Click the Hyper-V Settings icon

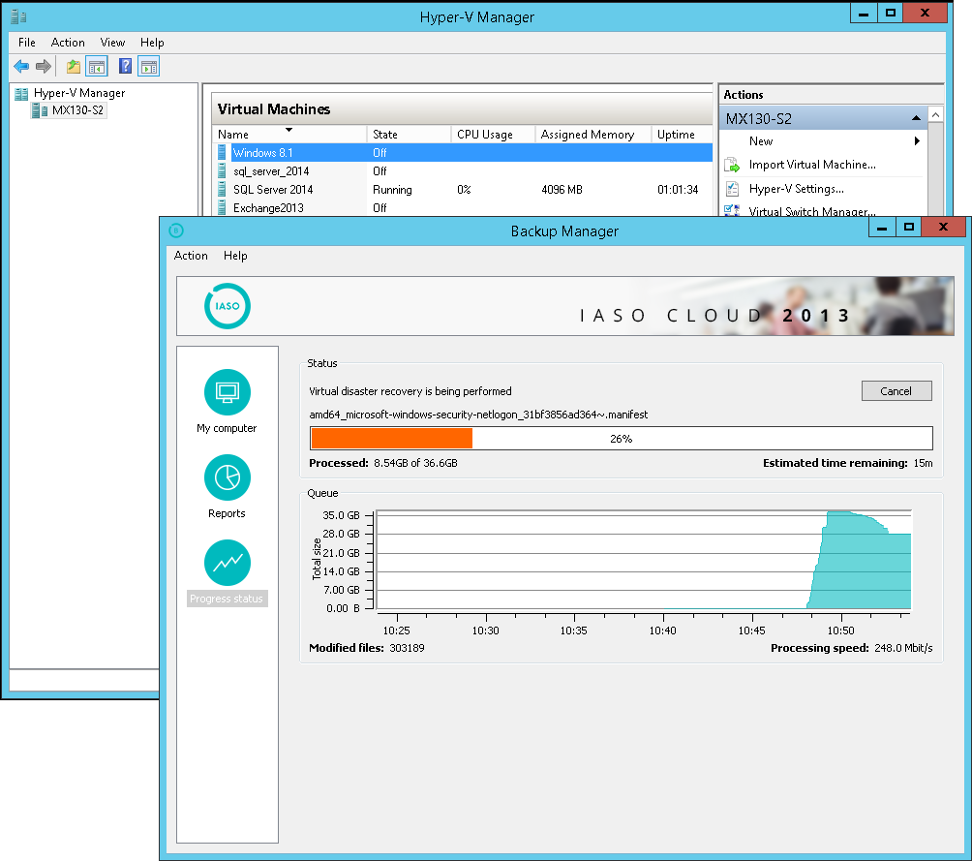[732, 189]
